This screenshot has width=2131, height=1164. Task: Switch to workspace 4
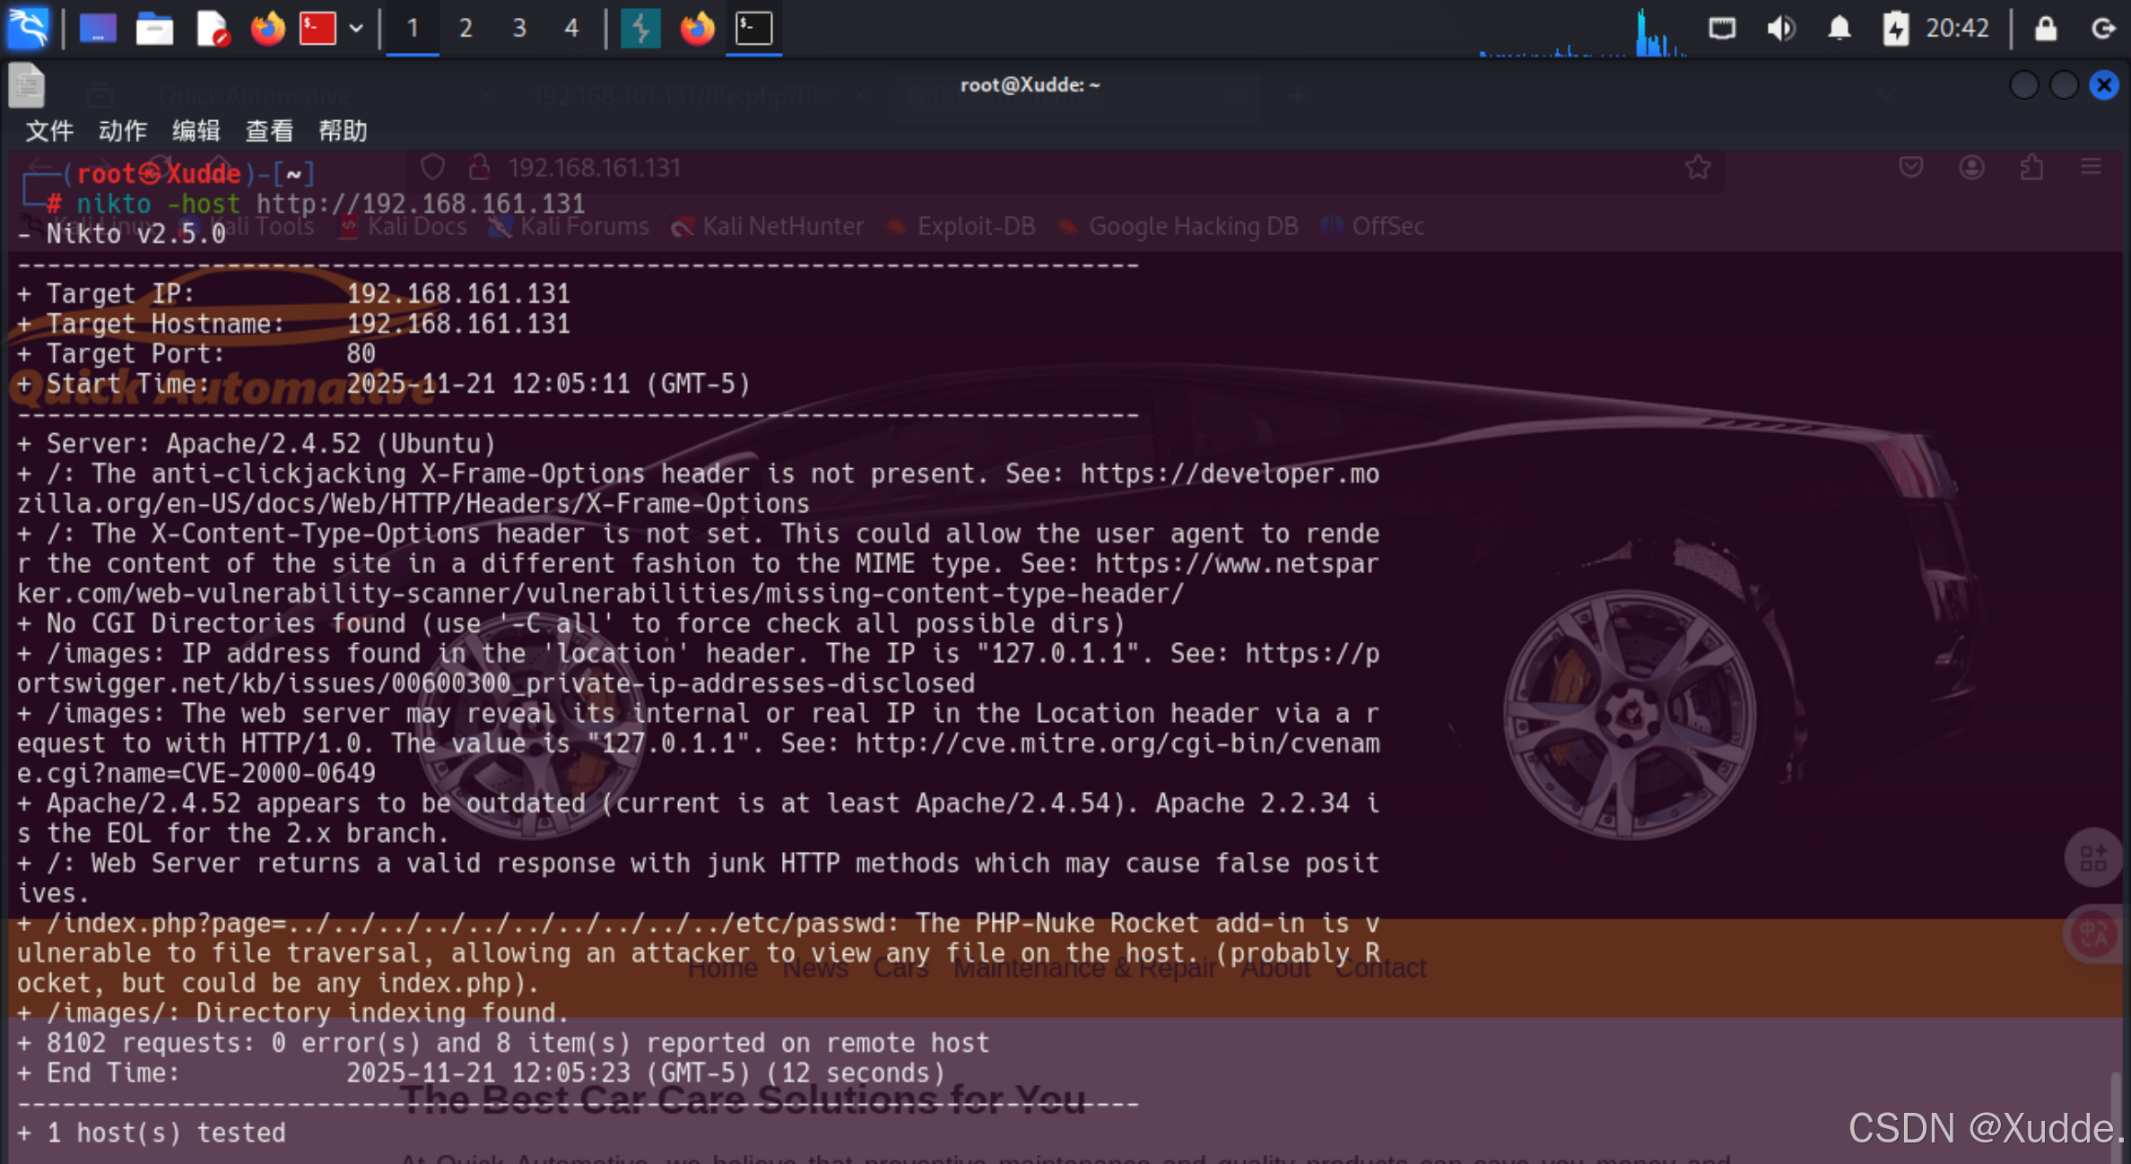click(571, 28)
